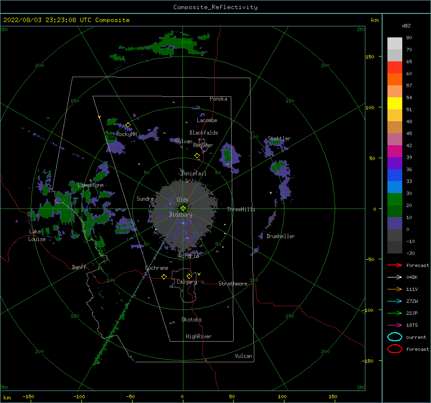Image resolution: width=431 pixels, height=403 pixels.
Task: Click the 'current' legend label
Action: 416,337
